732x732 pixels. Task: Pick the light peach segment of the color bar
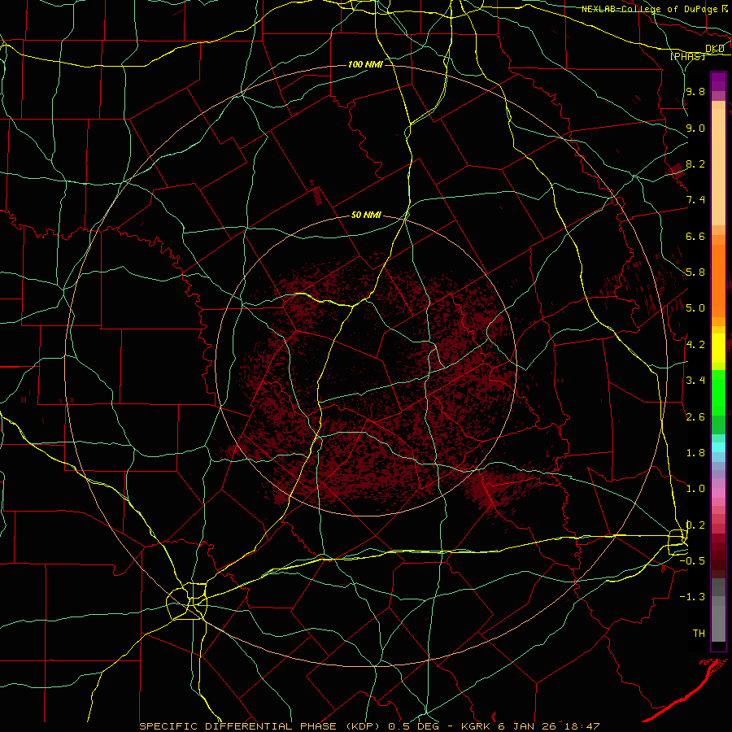[718, 167]
